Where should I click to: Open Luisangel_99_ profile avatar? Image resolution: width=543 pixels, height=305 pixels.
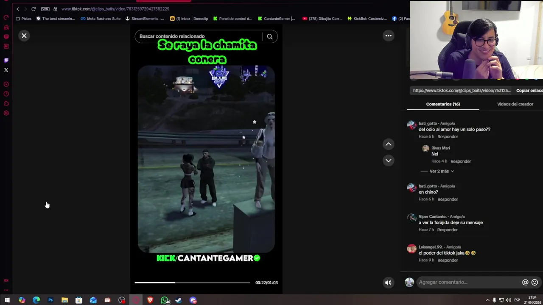411,249
